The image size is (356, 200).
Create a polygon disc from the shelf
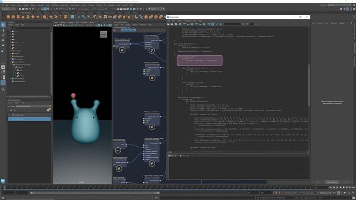38,17
